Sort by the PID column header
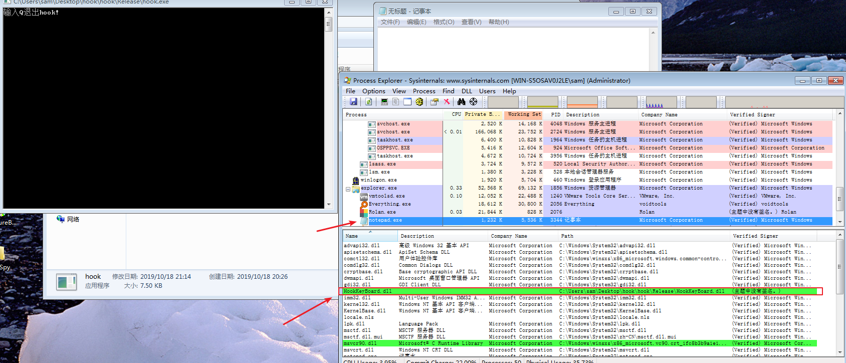This screenshot has height=363, width=846. pyautogui.click(x=553, y=114)
